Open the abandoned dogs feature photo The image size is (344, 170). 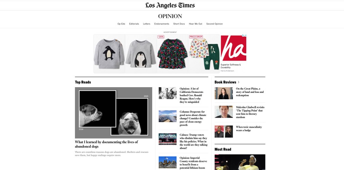click(x=114, y=113)
